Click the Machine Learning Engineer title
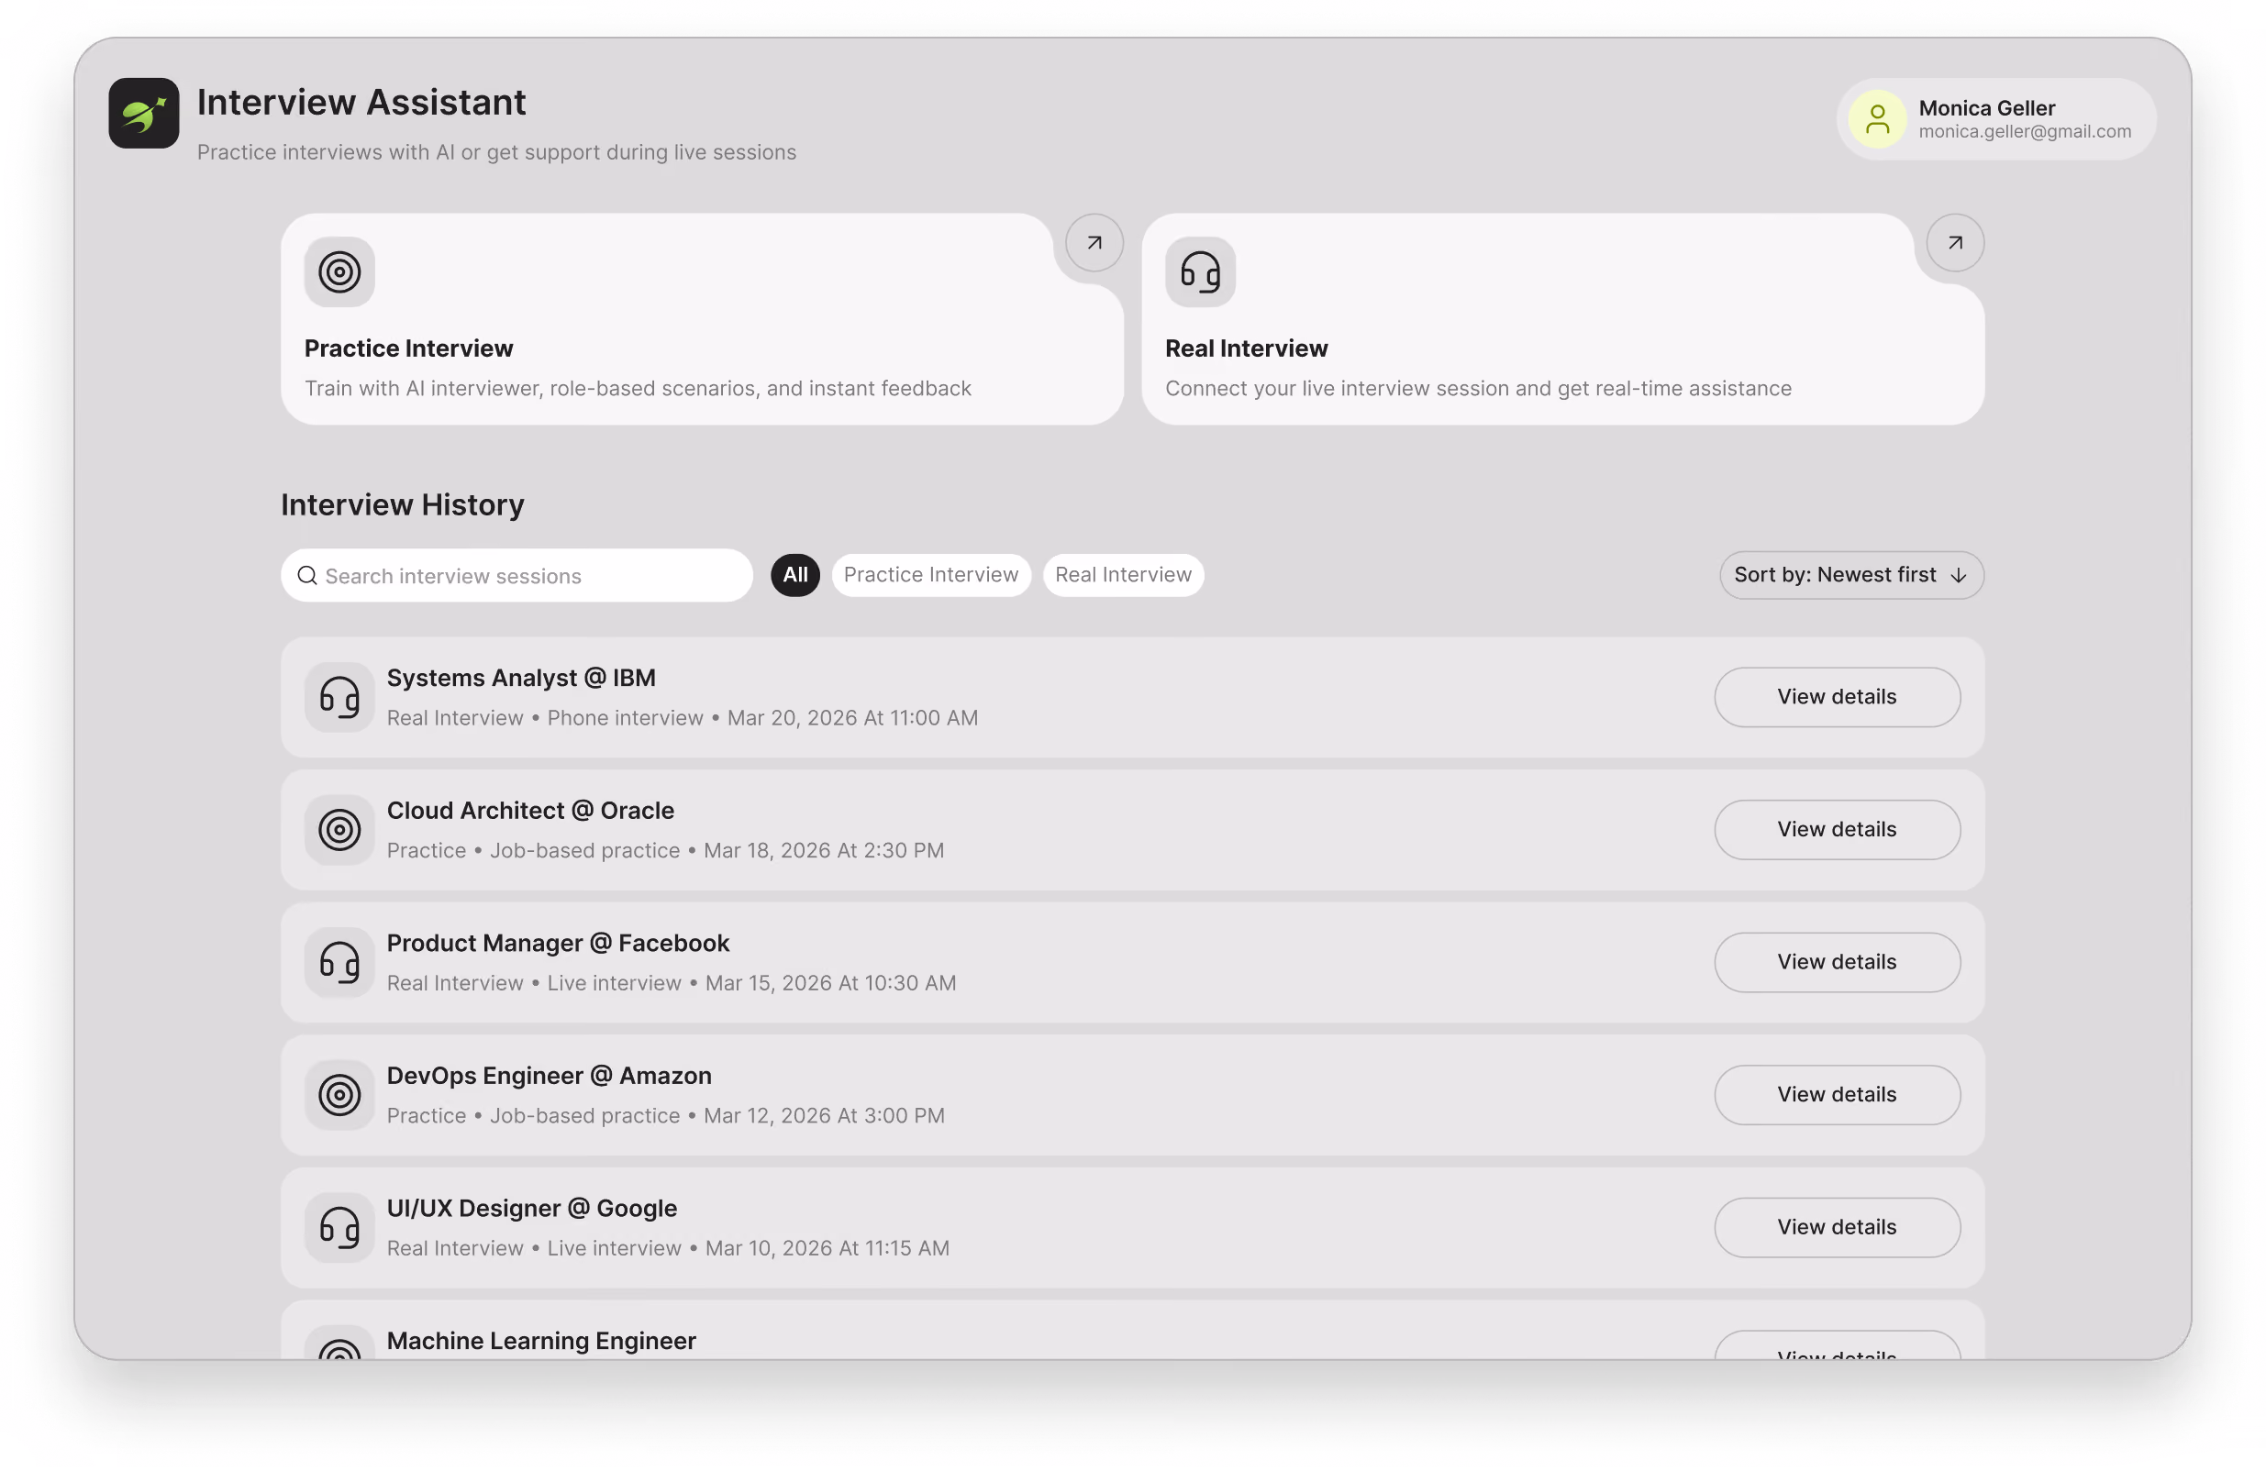This screenshot has height=1471, width=2266. coord(540,1341)
